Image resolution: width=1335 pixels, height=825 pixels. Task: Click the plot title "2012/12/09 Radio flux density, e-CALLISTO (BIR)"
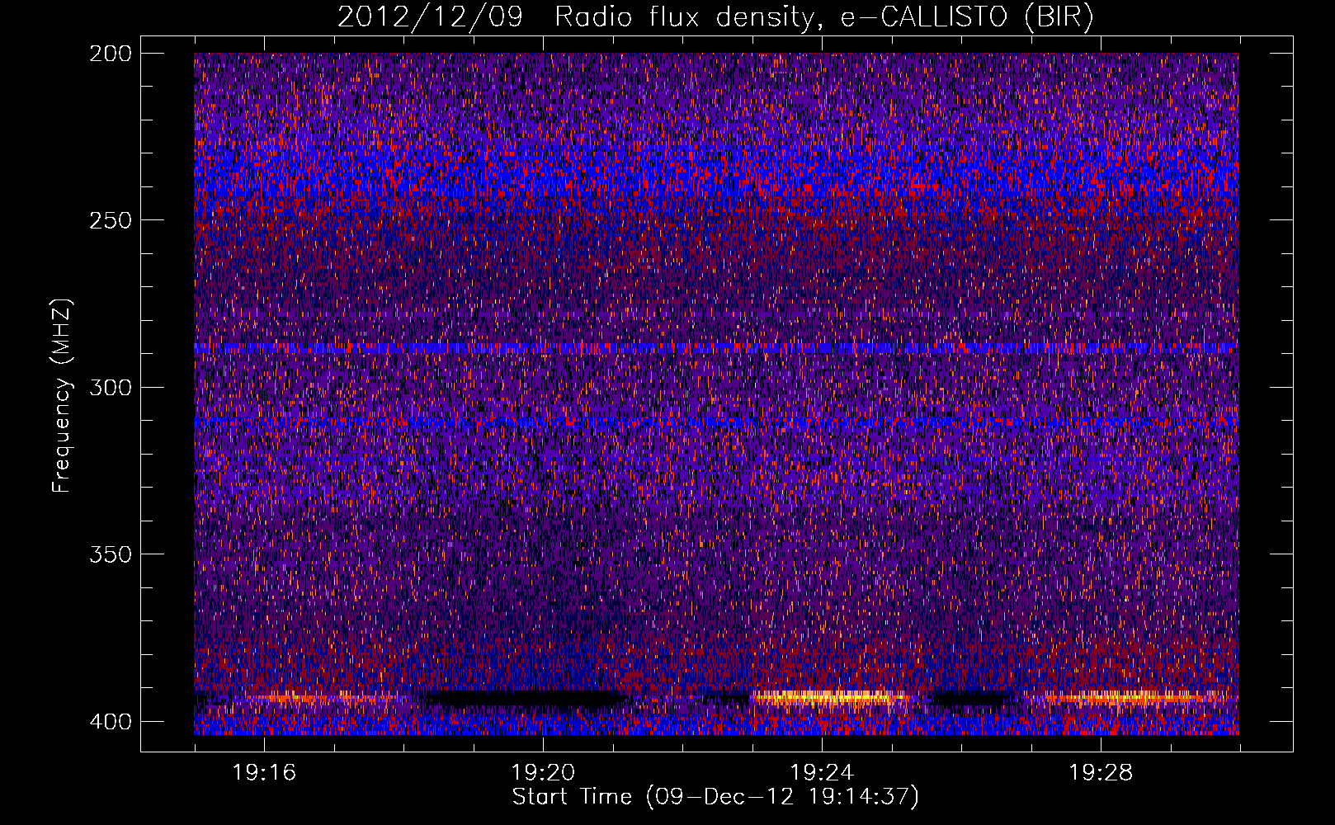pyautogui.click(x=715, y=17)
